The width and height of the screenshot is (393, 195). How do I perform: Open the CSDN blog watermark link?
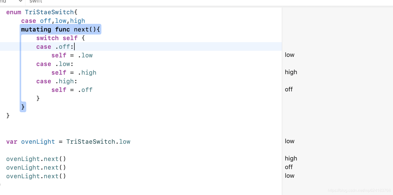[x=358, y=190]
